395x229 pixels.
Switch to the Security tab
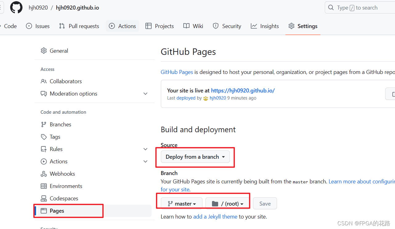227,26
